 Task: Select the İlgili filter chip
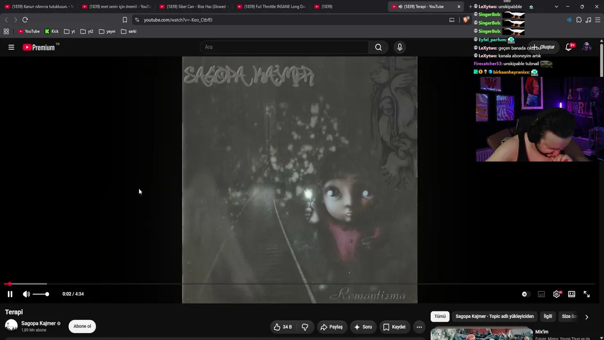(548, 316)
